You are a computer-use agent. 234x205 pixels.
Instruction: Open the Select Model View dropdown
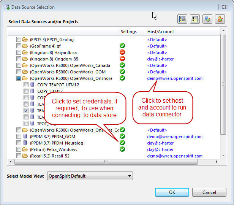tap(90, 176)
